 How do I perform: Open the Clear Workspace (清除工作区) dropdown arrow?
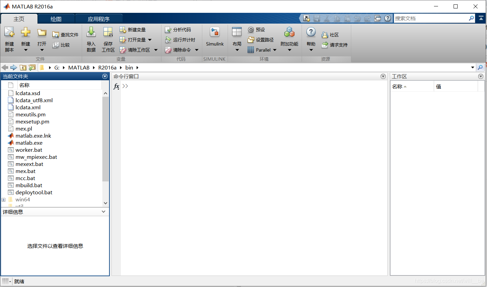click(x=156, y=50)
